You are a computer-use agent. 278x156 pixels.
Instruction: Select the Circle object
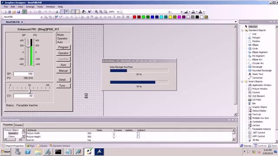[255, 49]
